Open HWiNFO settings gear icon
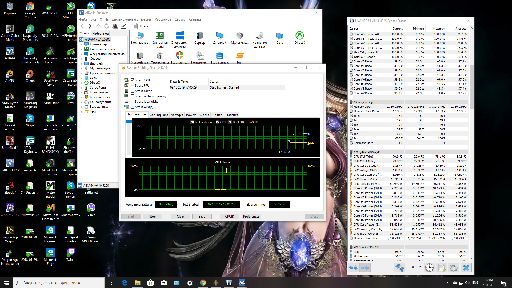Screen dimensions: 512x288 pos(453,267)
